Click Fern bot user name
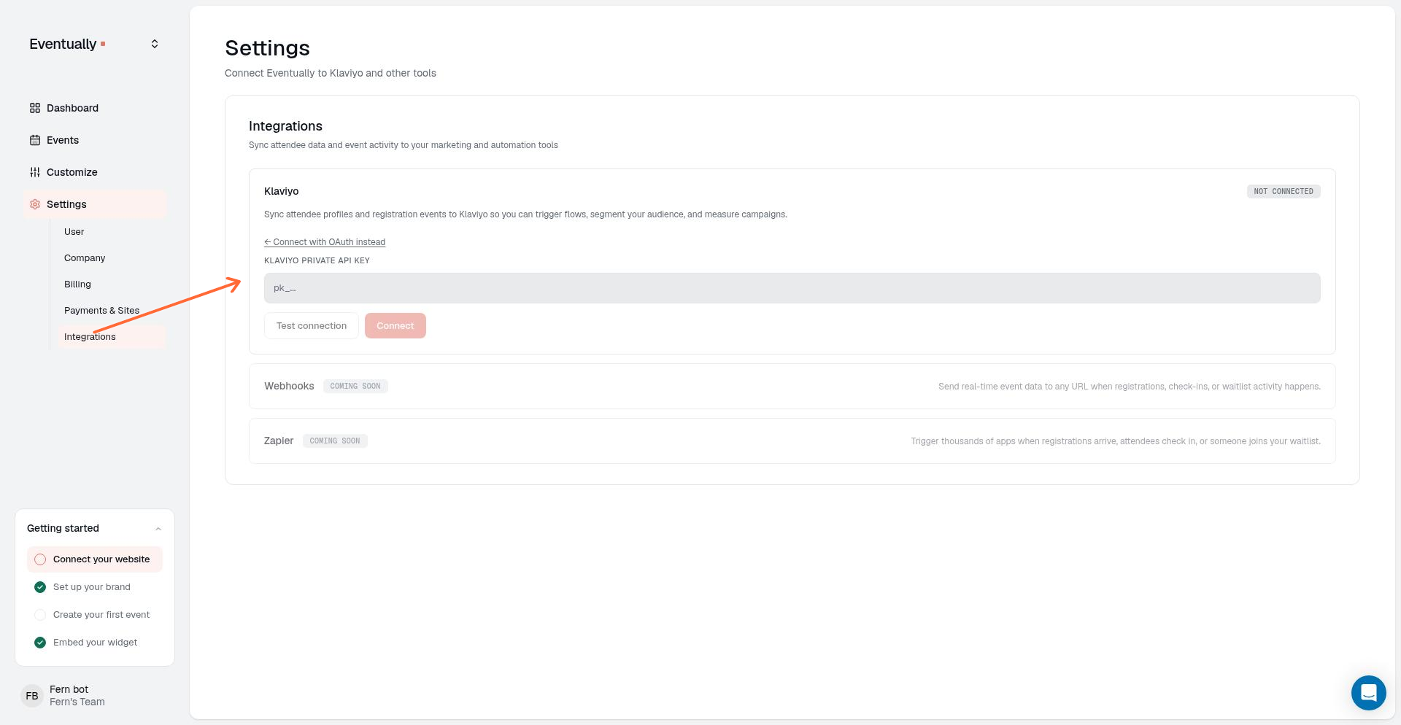This screenshot has height=725, width=1401. point(69,689)
